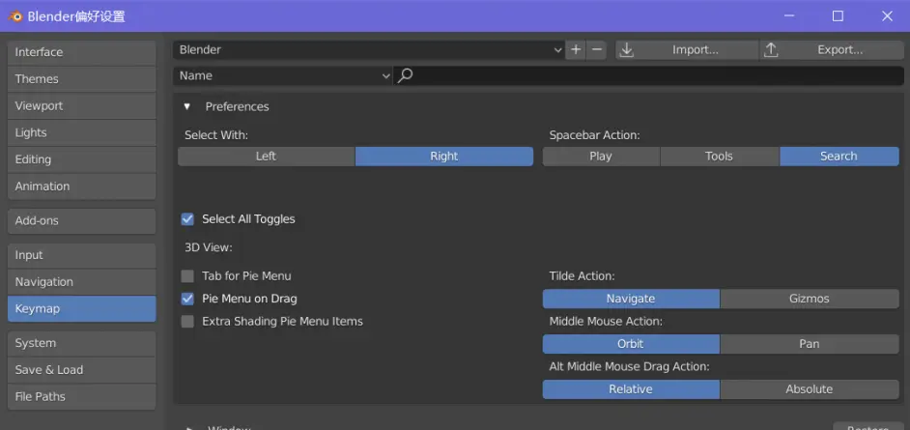Set Spacebar Action to Tools
The height and width of the screenshot is (430, 910).
point(719,157)
